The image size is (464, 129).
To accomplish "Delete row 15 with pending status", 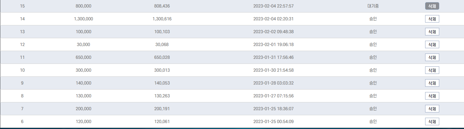I will coord(432,6).
